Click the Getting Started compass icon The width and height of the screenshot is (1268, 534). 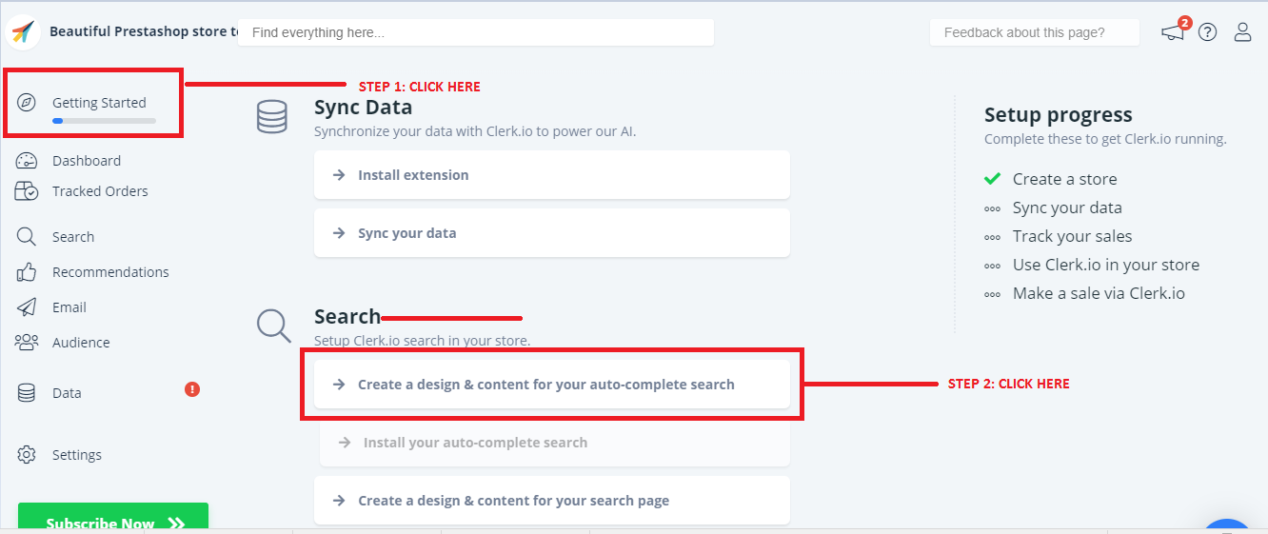pos(27,103)
